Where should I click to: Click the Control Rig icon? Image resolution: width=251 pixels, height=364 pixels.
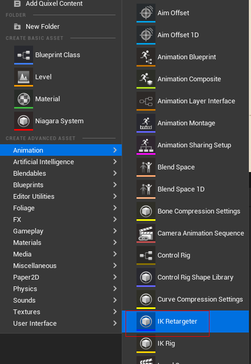coord(146,255)
